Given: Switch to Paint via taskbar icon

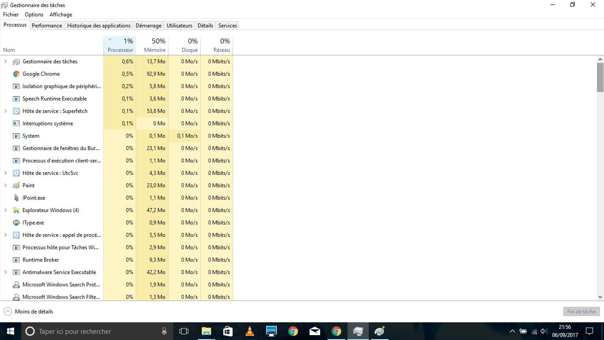Looking at the screenshot, I should tap(380, 331).
